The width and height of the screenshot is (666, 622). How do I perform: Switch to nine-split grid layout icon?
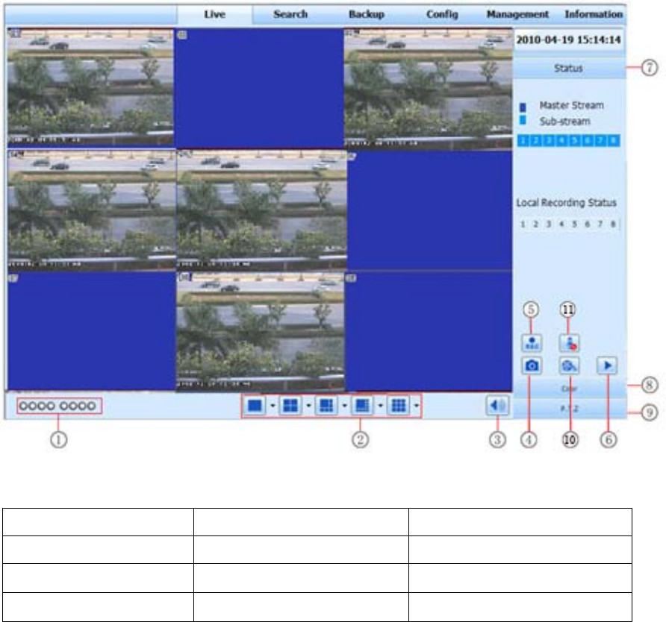(399, 406)
